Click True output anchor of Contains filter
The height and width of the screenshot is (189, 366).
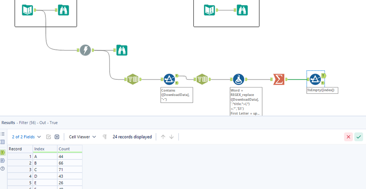177,75
